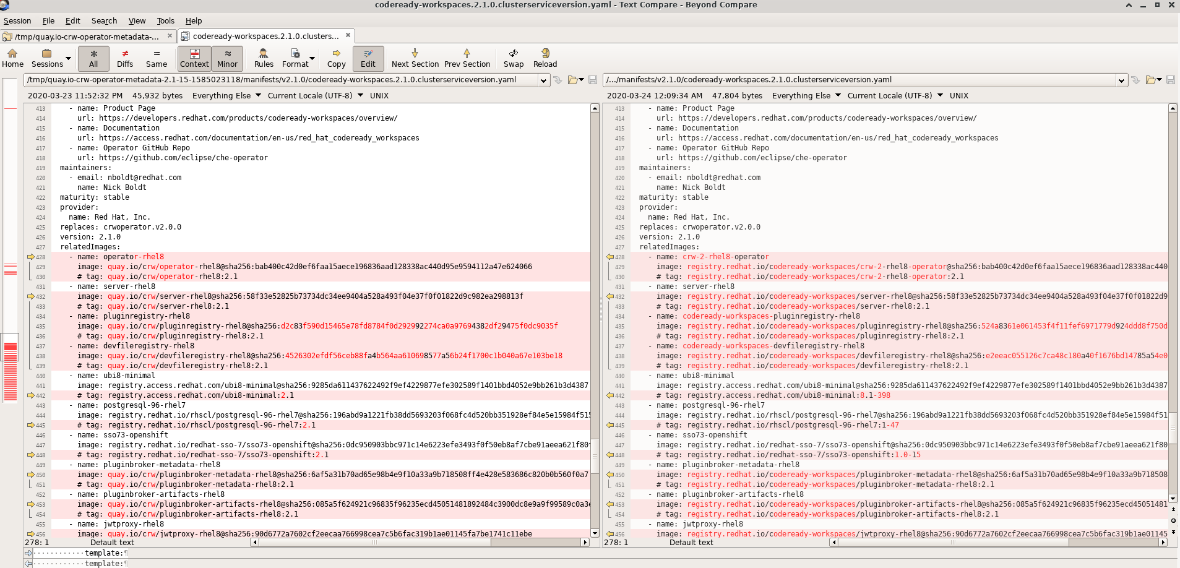Jump to Next Section
This screenshot has height=568, width=1180.
tap(415, 58)
